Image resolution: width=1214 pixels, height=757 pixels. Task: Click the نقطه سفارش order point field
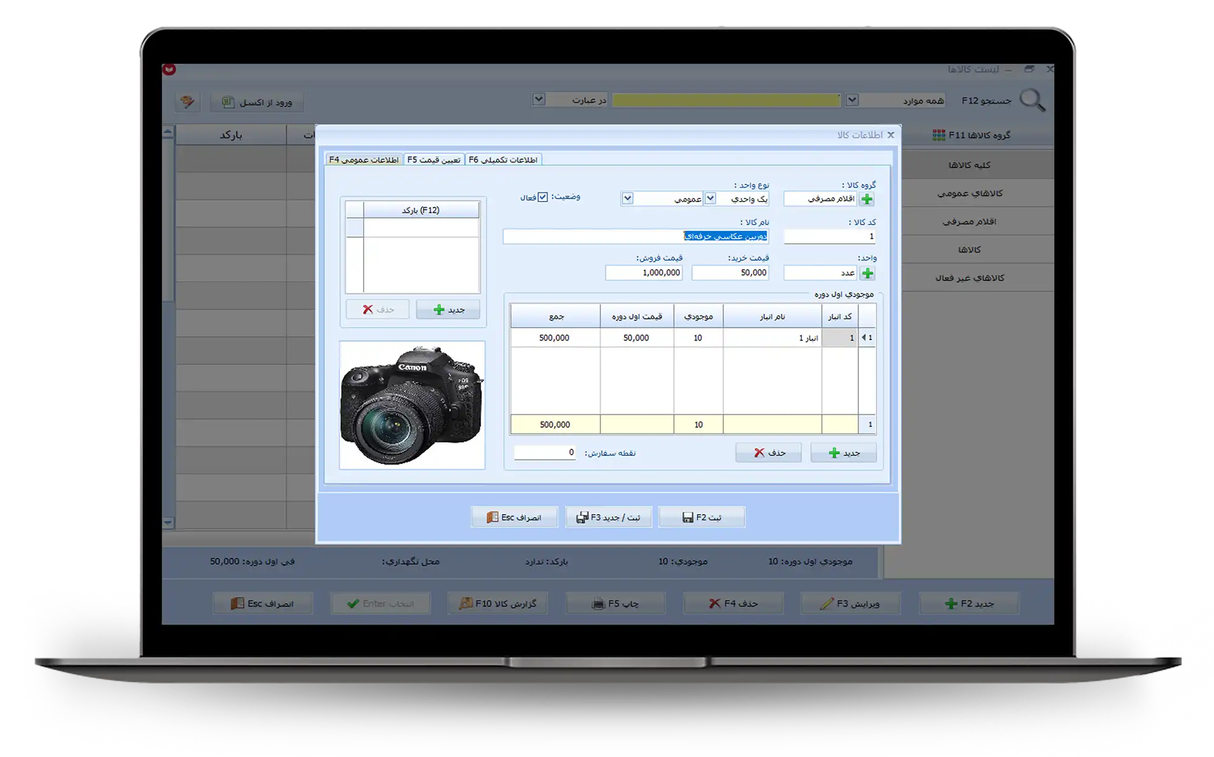[545, 452]
